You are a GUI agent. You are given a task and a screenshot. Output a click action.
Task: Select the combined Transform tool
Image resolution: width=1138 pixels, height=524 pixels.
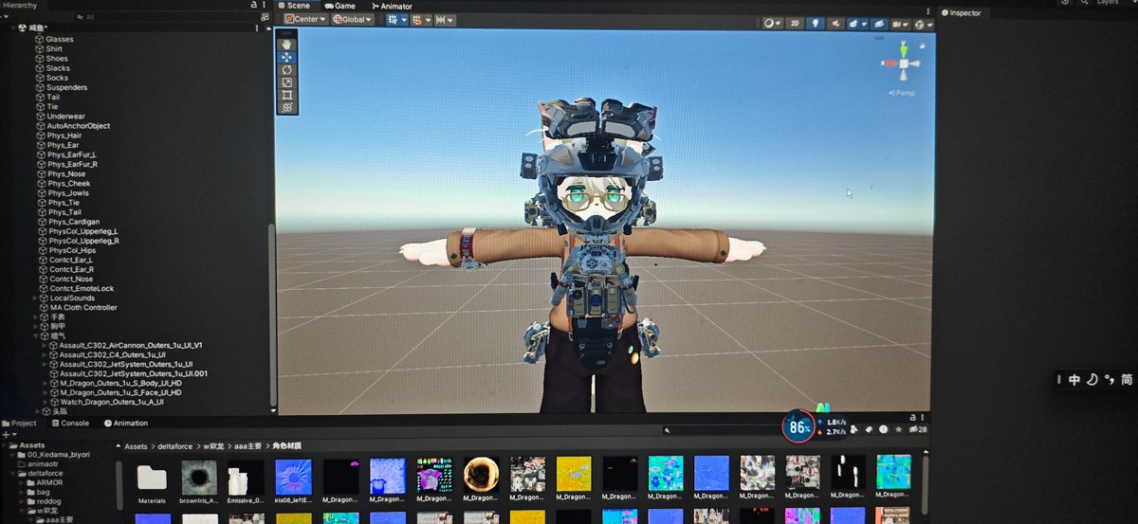coord(287,108)
